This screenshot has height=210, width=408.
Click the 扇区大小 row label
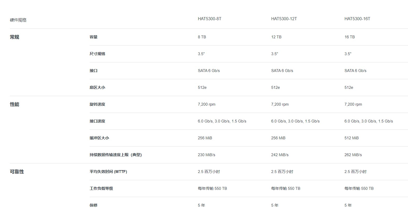(x=97, y=88)
